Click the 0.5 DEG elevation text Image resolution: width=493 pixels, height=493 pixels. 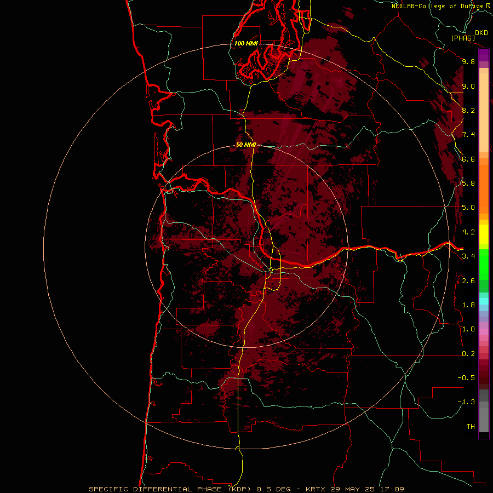(x=273, y=489)
